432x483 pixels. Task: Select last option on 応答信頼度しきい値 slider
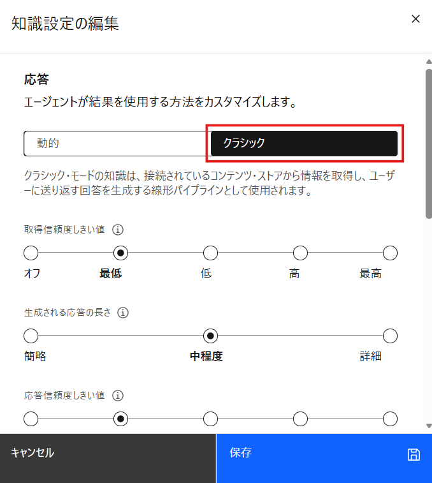pyautogui.click(x=390, y=419)
